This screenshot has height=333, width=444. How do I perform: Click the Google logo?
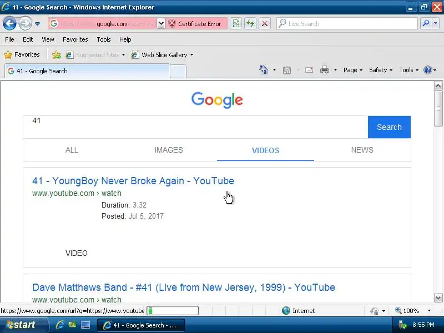[217, 100]
